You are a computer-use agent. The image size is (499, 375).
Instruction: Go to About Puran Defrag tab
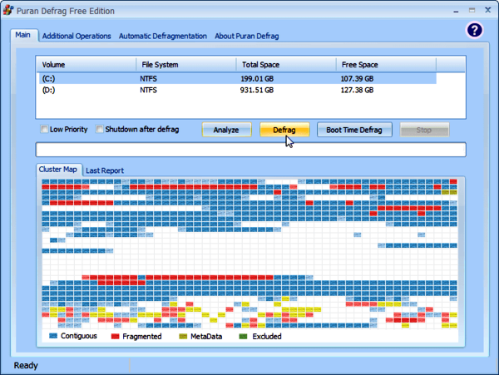coord(247,36)
